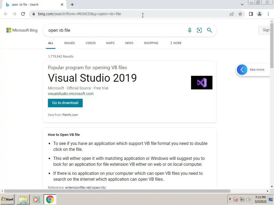Click the vertical scrollbar up arrow
The image size is (274, 205).
(x=272, y=21)
